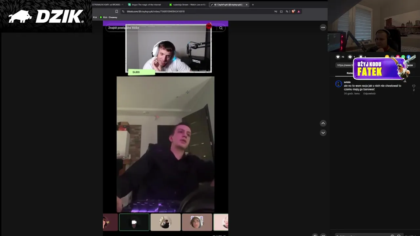Close the CieplePupki tab
Viewport: 420px width, 236px height.
pyautogui.click(x=247, y=5)
